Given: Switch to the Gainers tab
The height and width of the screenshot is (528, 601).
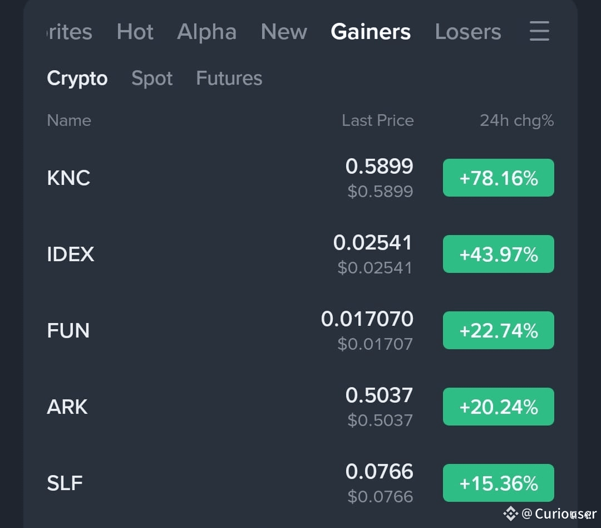Looking at the screenshot, I should [x=371, y=32].
